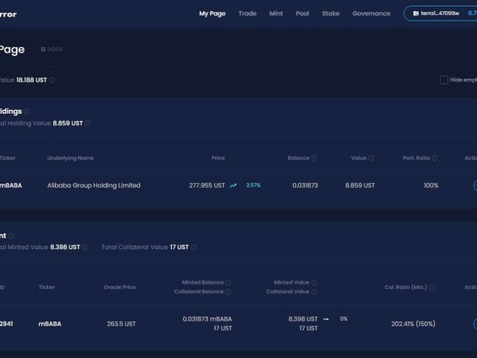Click info icon next to Total Minted Value

click(x=85, y=247)
